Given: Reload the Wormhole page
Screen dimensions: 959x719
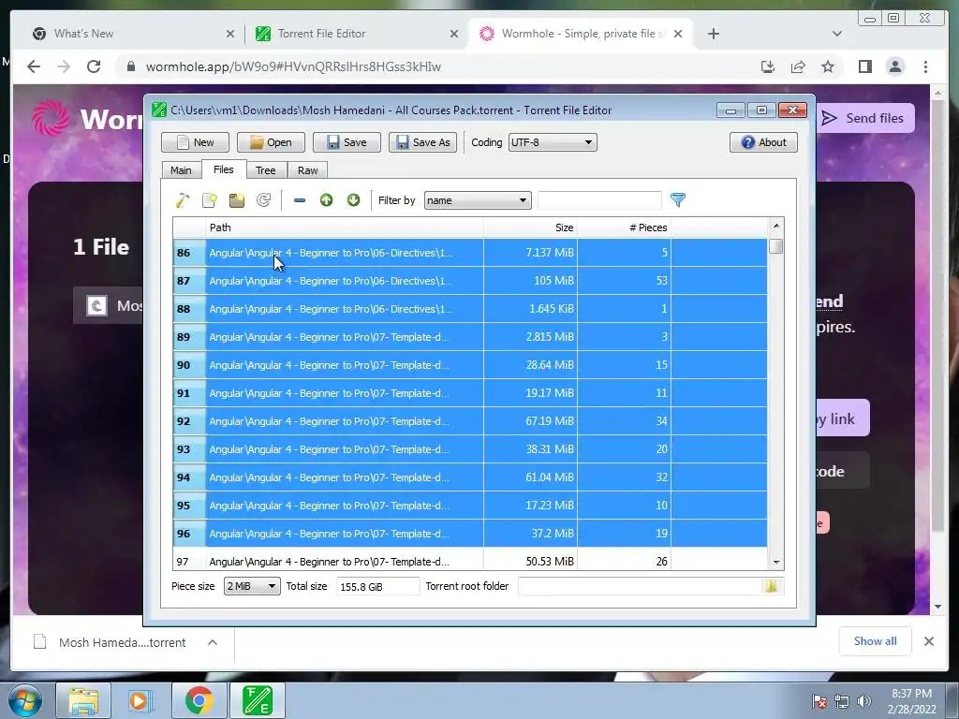Looking at the screenshot, I should [94, 66].
